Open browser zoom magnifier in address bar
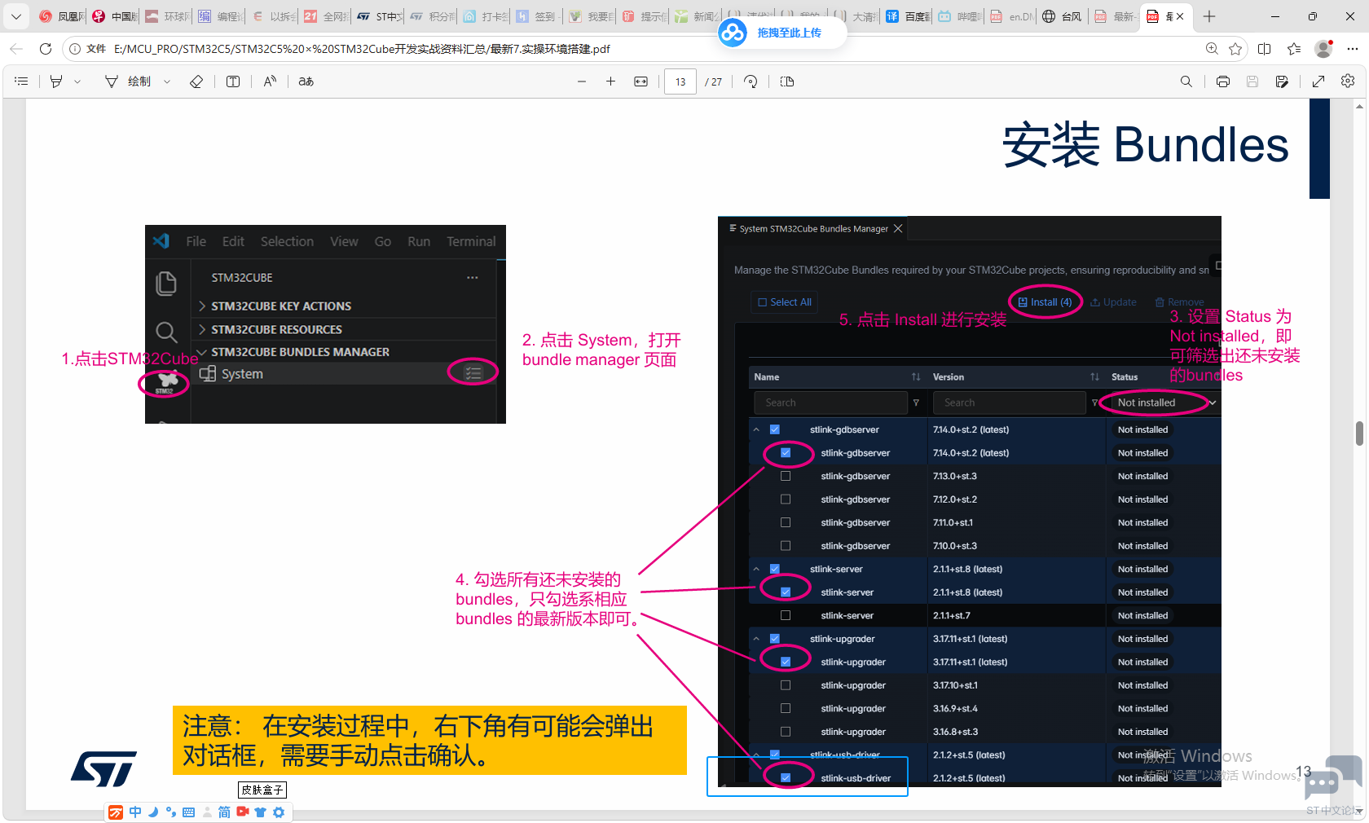 pyautogui.click(x=1212, y=49)
